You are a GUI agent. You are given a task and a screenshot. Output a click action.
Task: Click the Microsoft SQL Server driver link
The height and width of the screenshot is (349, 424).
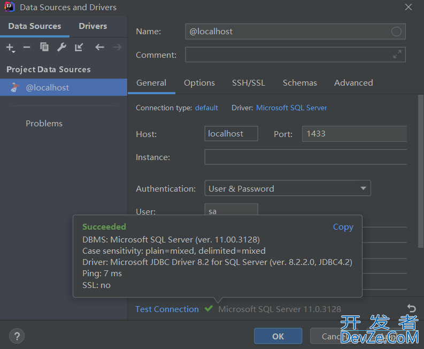click(291, 108)
